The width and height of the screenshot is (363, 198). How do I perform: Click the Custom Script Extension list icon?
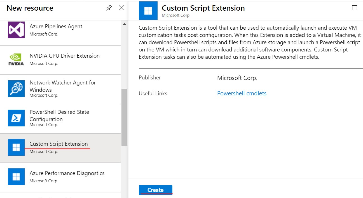coord(16,147)
